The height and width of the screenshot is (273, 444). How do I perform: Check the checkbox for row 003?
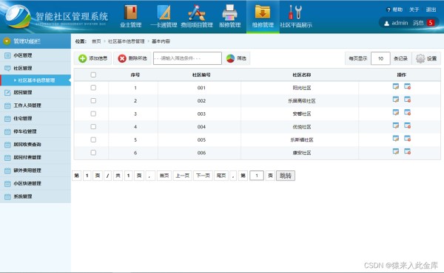coord(93,114)
